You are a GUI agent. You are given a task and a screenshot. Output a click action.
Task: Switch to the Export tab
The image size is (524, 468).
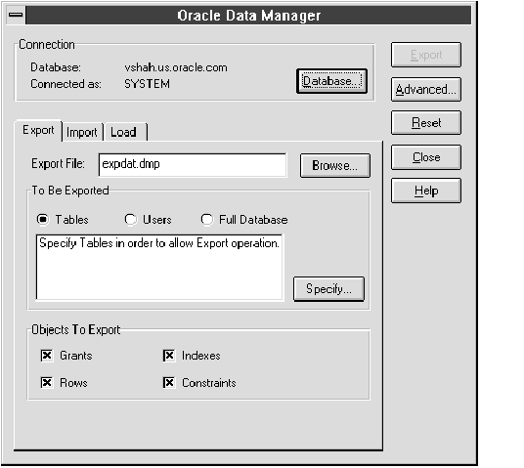38,131
